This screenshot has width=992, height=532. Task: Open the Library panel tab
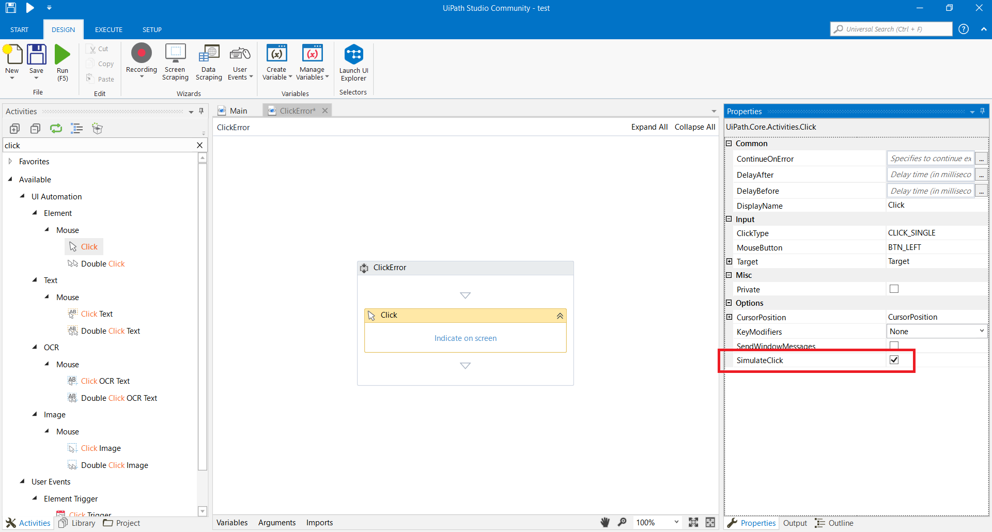(x=77, y=523)
